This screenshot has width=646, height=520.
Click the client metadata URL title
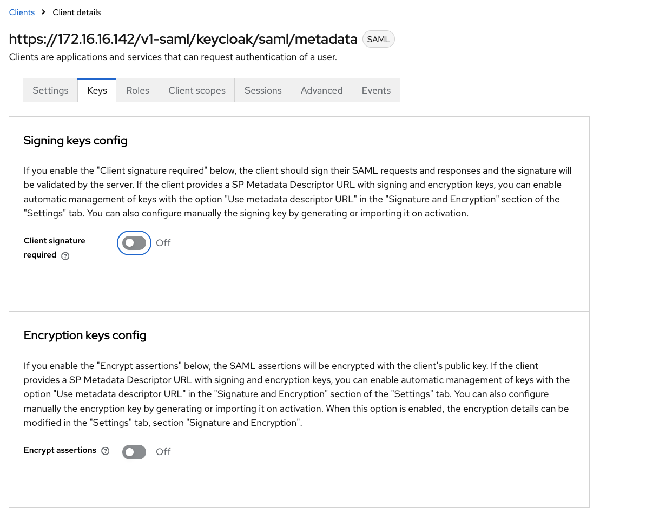point(183,39)
